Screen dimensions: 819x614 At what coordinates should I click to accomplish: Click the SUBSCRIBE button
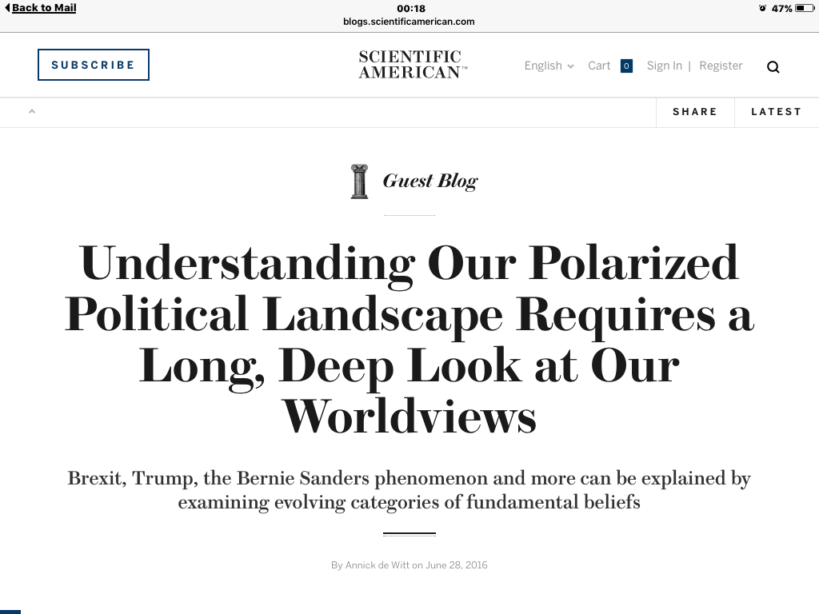coord(94,65)
